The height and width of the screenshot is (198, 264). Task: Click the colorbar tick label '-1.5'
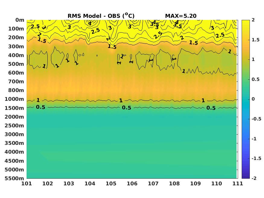[x=256, y=158]
